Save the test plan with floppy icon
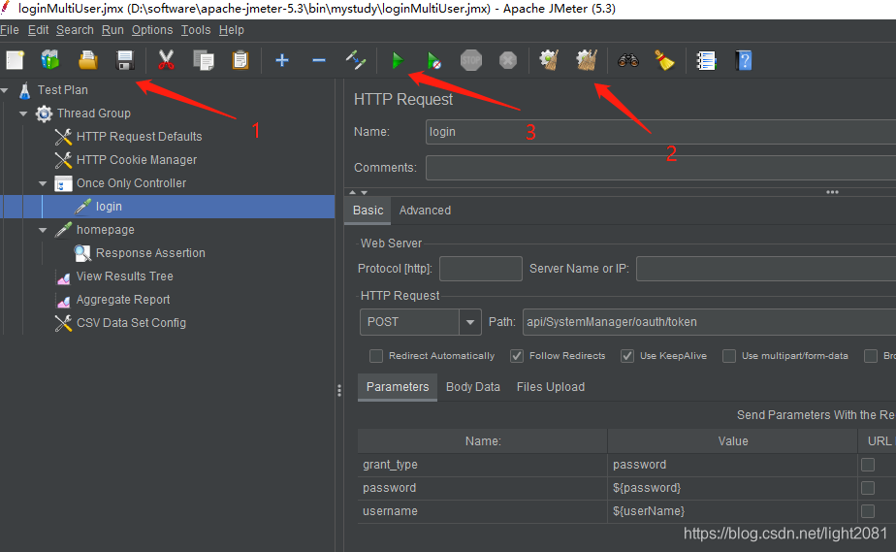Image resolution: width=896 pixels, height=552 pixels. [x=124, y=60]
